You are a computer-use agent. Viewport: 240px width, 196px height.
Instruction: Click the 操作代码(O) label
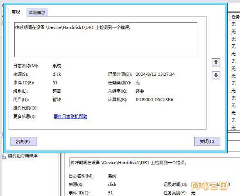tap(25, 108)
